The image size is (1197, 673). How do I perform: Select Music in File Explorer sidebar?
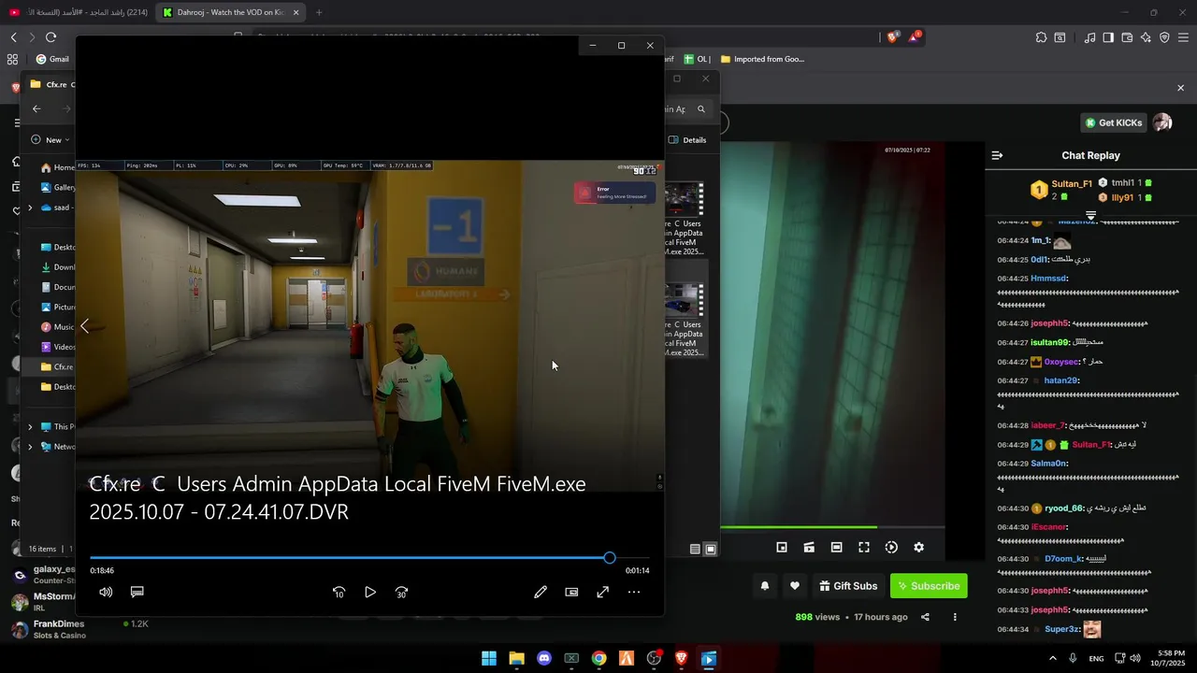click(x=58, y=327)
